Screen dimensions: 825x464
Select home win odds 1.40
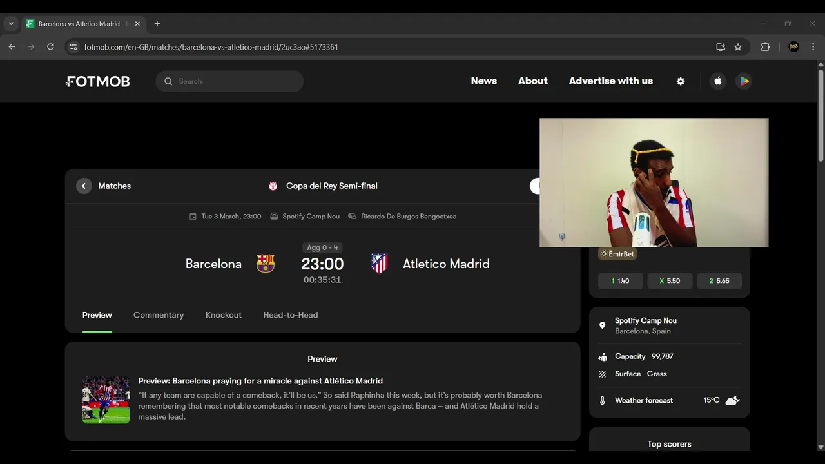click(621, 281)
